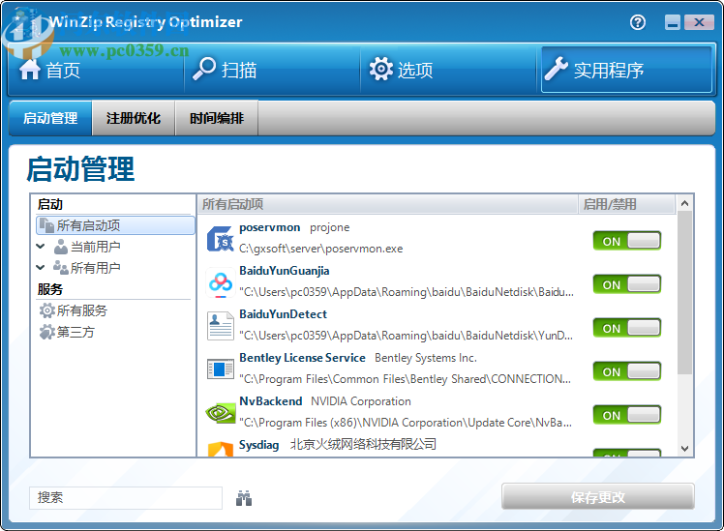Click the NVIDIA Corporation publisher text
724x531 pixels.
[361, 401]
